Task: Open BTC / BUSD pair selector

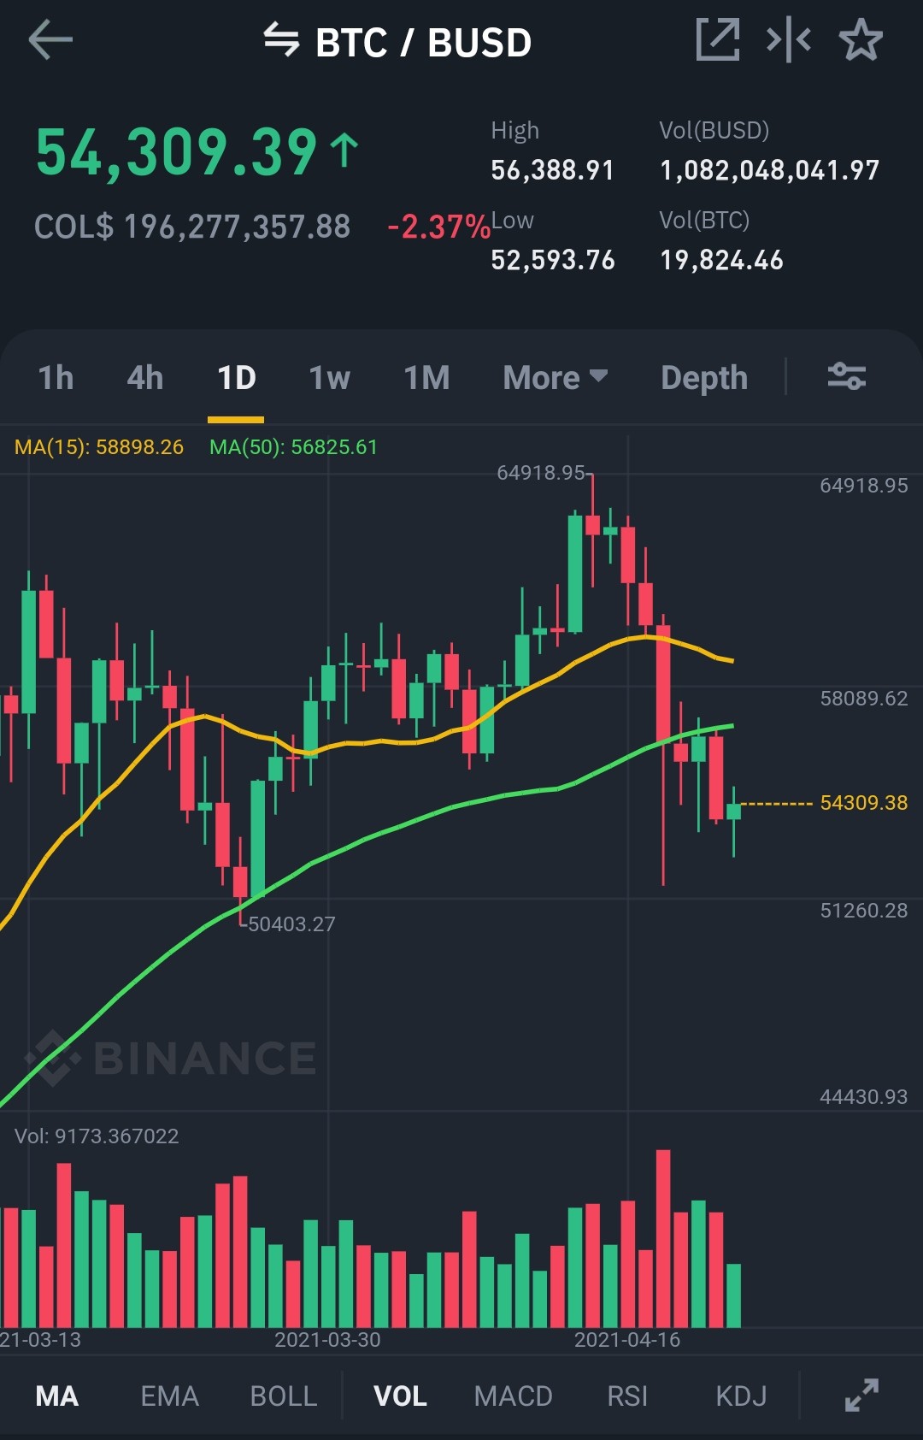Action: point(423,42)
